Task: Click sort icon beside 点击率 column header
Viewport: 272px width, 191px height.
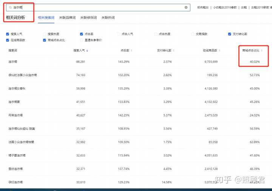Action: pos(131,50)
